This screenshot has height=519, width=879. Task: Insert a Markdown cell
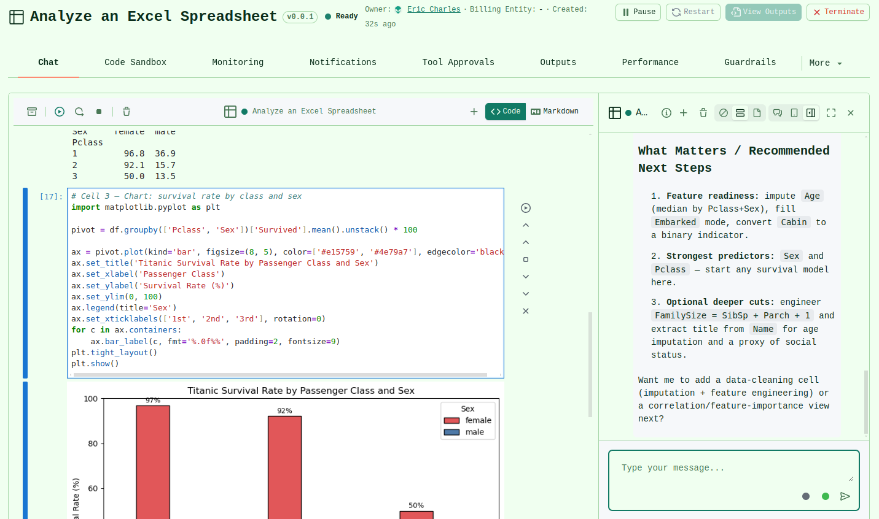[555, 112]
